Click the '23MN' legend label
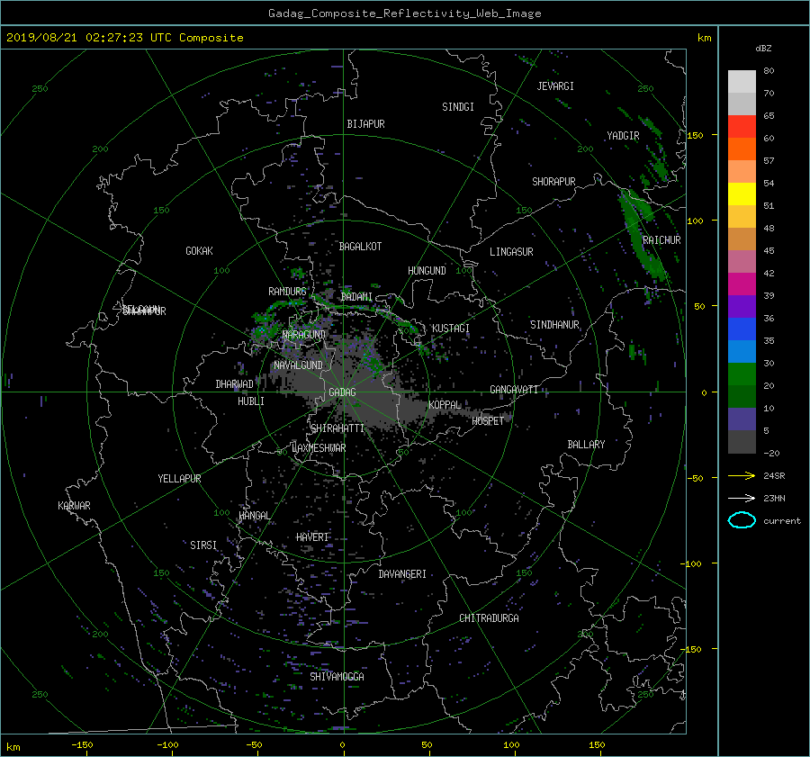The image size is (810, 757). click(x=774, y=498)
